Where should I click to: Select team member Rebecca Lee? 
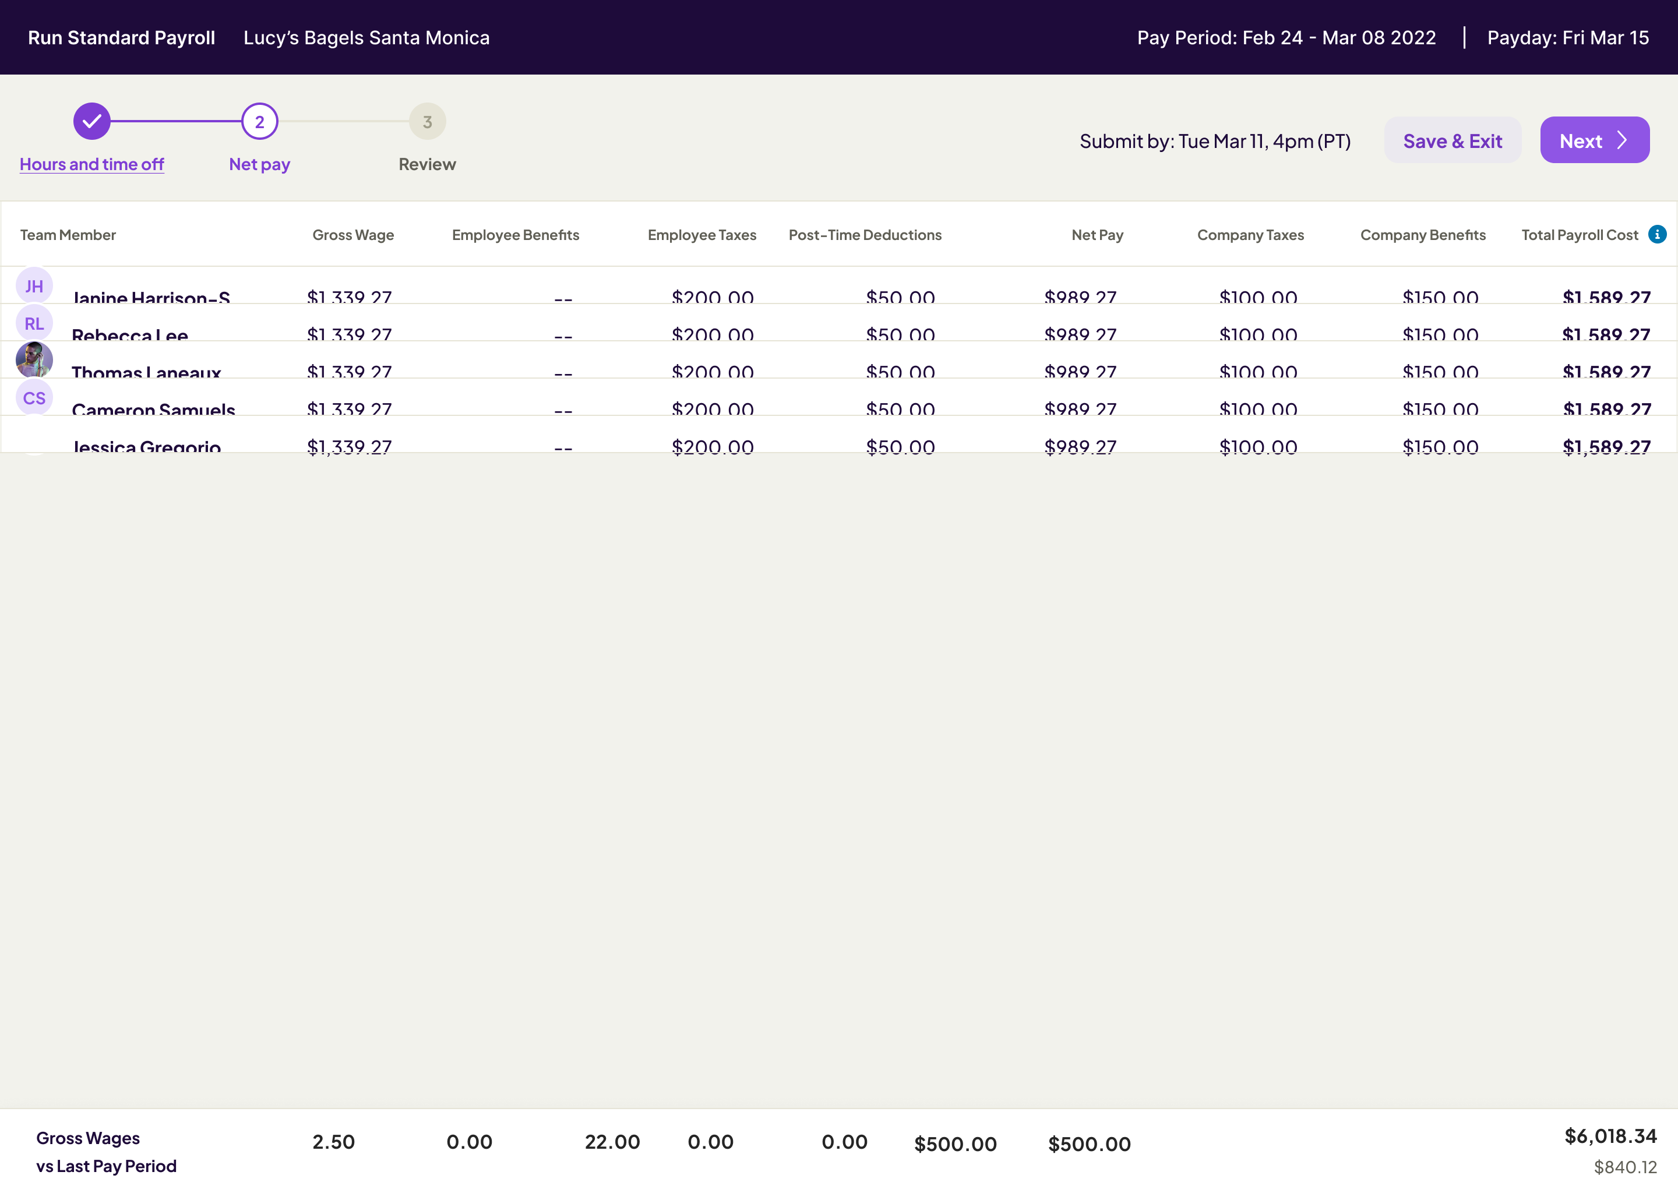pyautogui.click(x=130, y=334)
